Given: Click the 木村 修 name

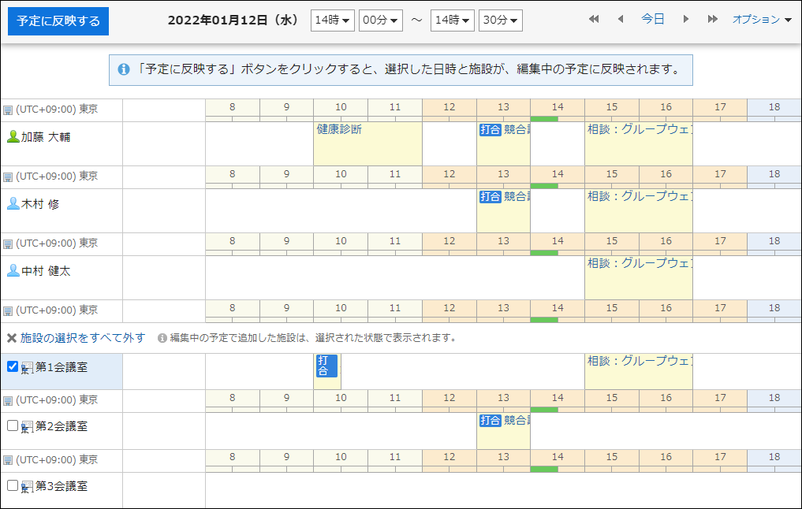Looking at the screenshot, I should pos(40,204).
